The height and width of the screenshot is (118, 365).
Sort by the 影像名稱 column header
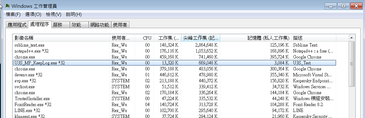tap(61, 38)
